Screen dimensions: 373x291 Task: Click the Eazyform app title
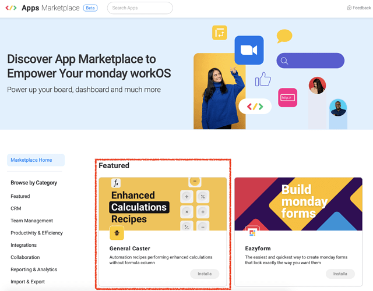point(258,249)
